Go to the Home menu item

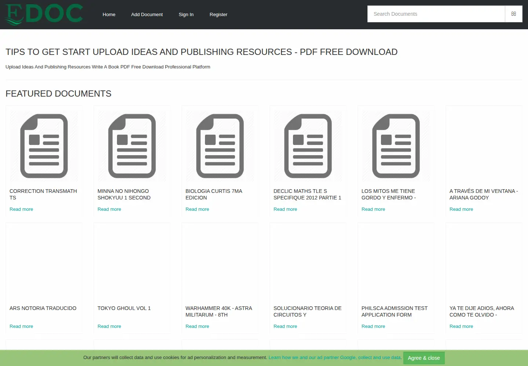click(109, 15)
